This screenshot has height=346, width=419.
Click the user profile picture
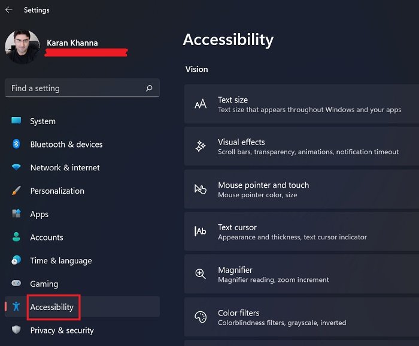tap(22, 47)
